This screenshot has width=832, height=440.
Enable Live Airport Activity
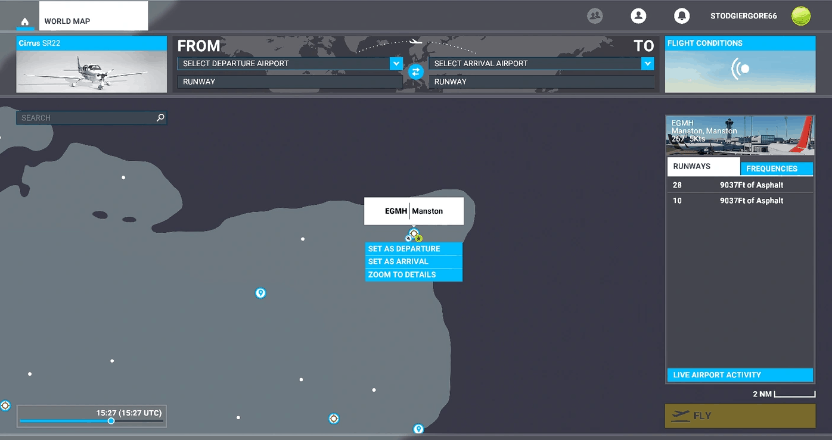click(740, 375)
